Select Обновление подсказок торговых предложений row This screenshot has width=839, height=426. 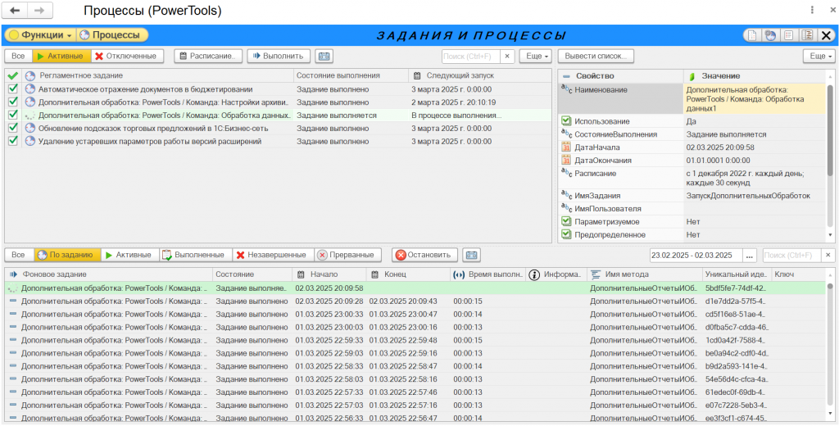[279, 129]
